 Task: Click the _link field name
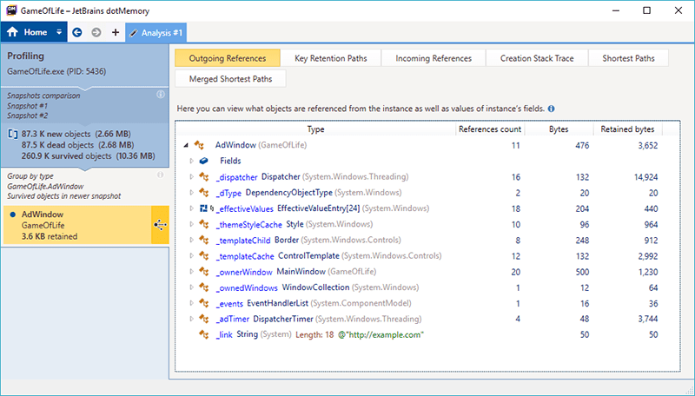(224, 335)
